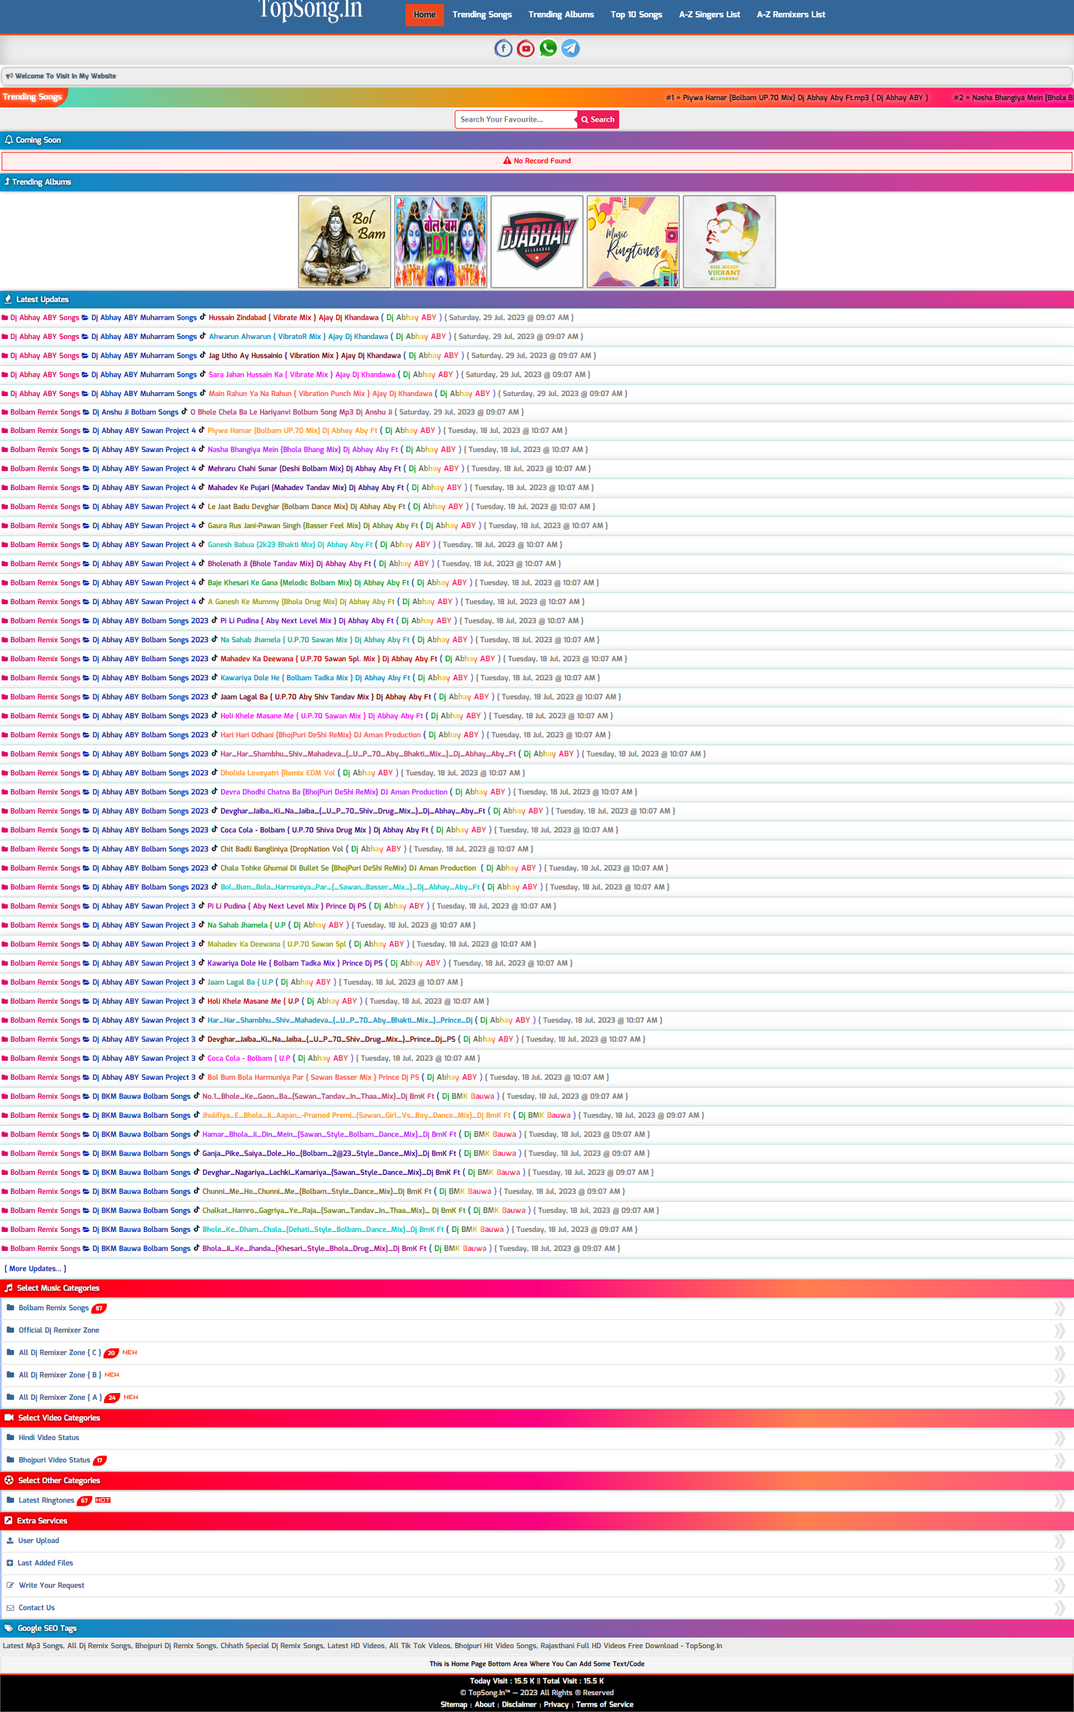Screen dimensions: 1074x1712
Task: Select the Music Ringtones album thumbnail
Action: pyautogui.click(x=633, y=242)
